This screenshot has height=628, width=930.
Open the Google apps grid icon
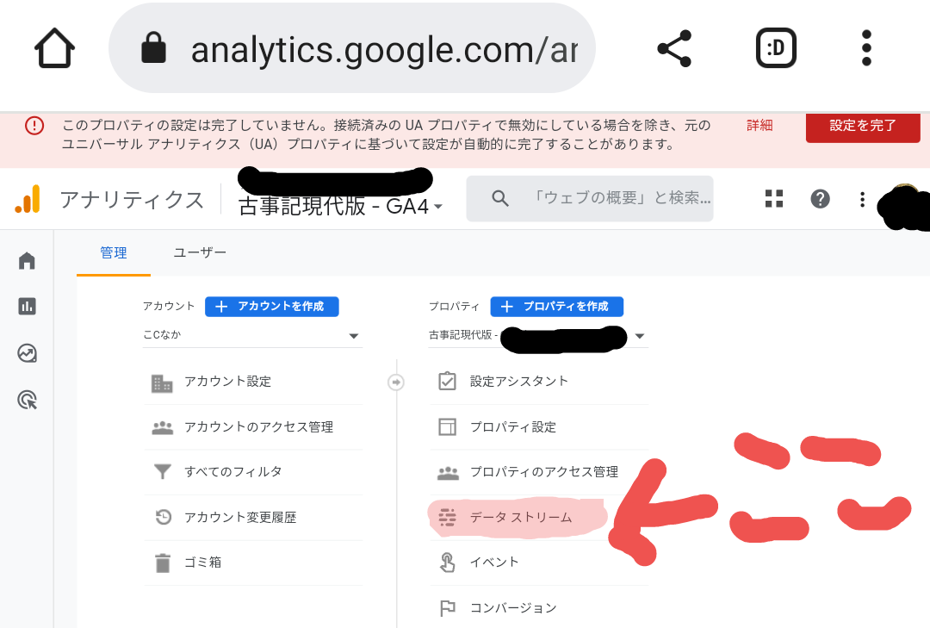tap(774, 198)
